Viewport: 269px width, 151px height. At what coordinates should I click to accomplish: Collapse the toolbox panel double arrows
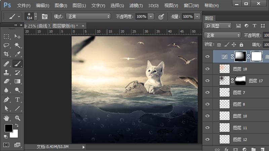pyautogui.click(x=16, y=25)
